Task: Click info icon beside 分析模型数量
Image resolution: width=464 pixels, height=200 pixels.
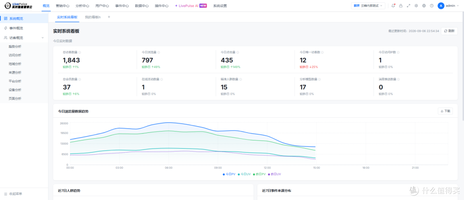Action: click(x=320, y=79)
